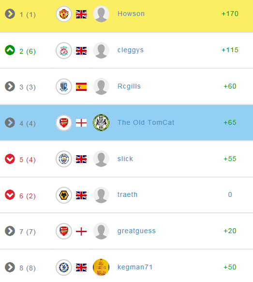Click the Wolves badge beside traeth
This screenshot has height=282, width=253.
point(64,195)
